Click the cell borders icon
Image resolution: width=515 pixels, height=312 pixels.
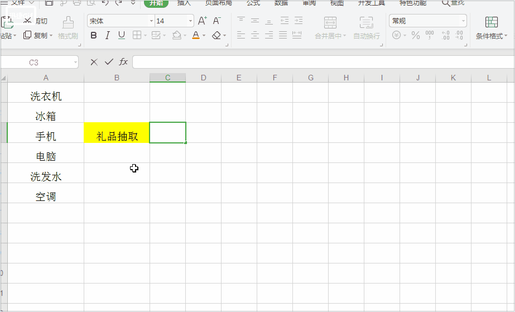click(137, 35)
